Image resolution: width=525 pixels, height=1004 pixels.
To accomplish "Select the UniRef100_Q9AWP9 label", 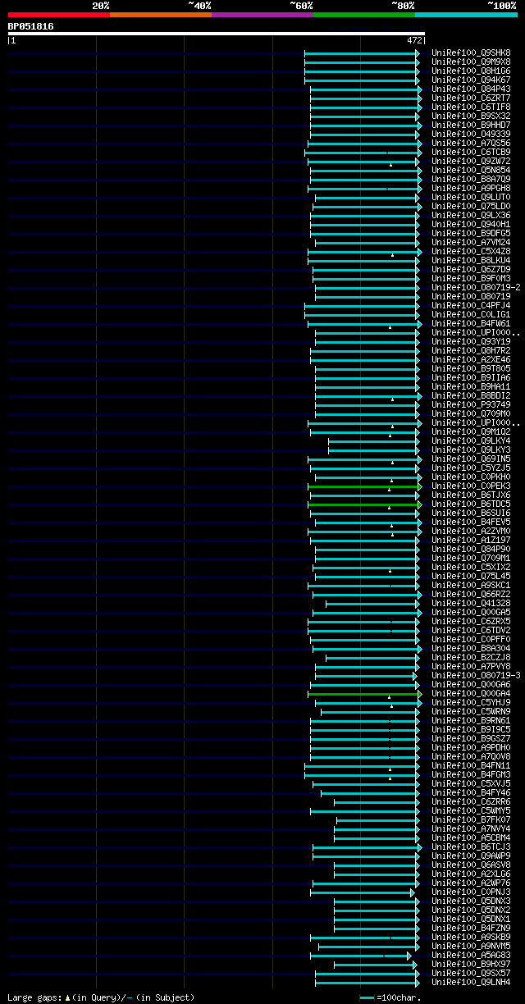I will click(x=471, y=856).
